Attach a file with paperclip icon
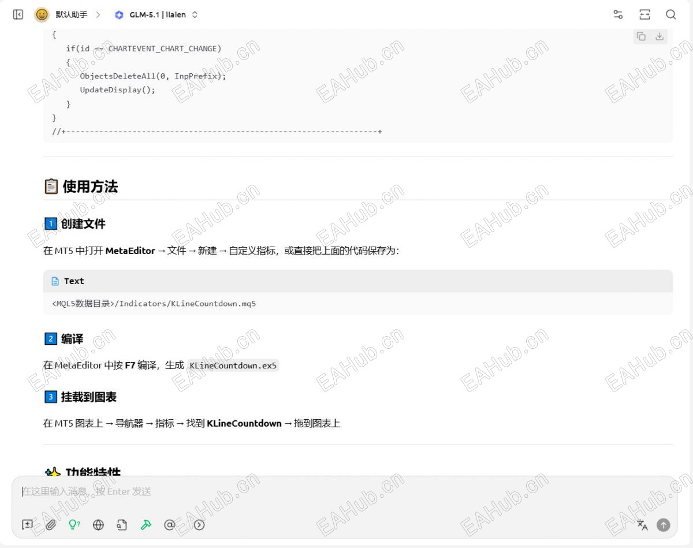This screenshot has height=548, width=693. 51,524
